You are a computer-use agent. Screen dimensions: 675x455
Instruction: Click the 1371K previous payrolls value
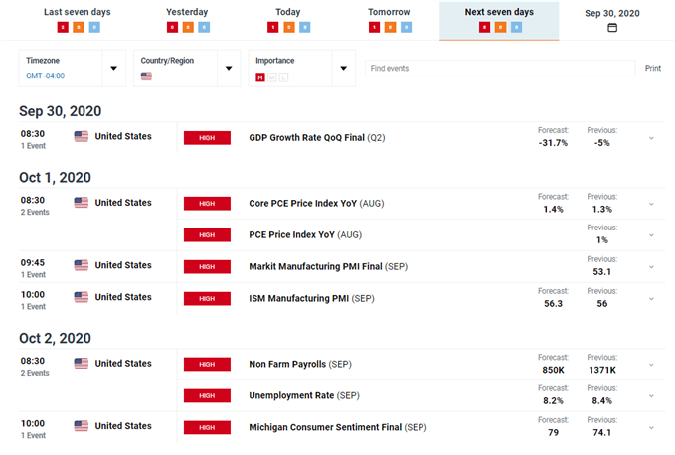point(602,370)
